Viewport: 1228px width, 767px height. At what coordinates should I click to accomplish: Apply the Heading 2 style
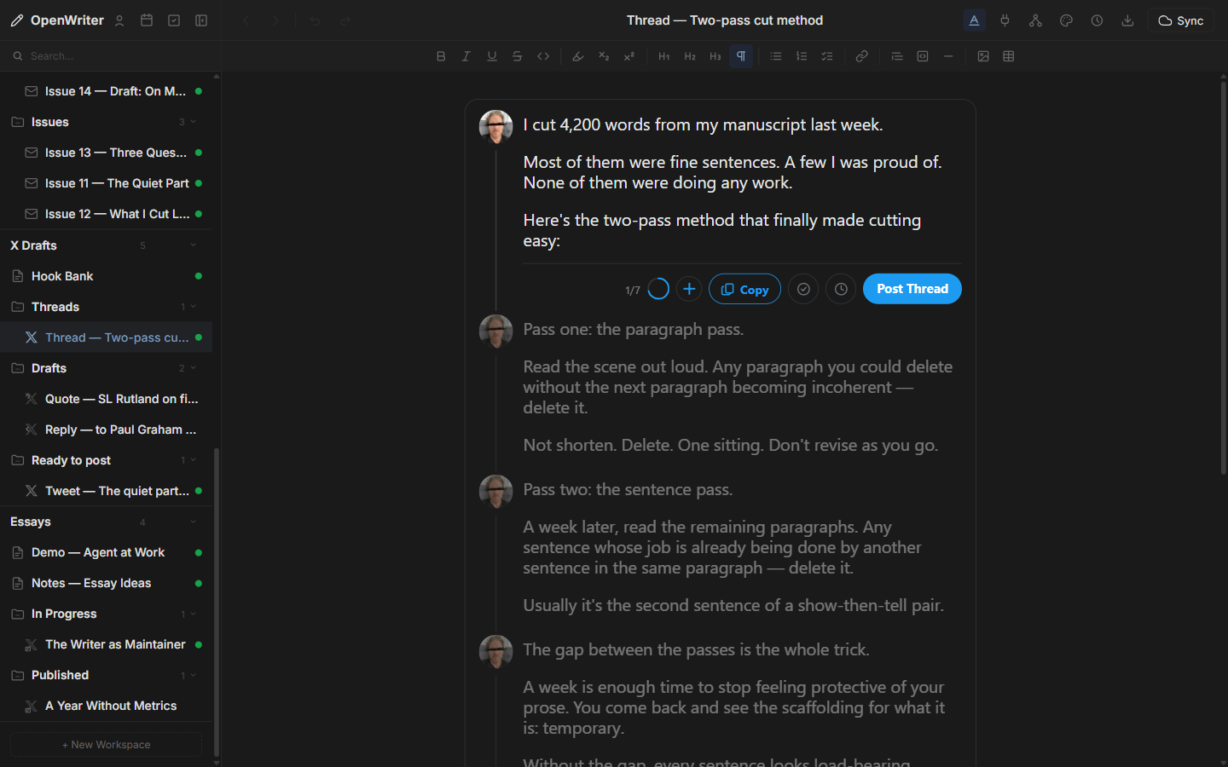click(x=689, y=55)
